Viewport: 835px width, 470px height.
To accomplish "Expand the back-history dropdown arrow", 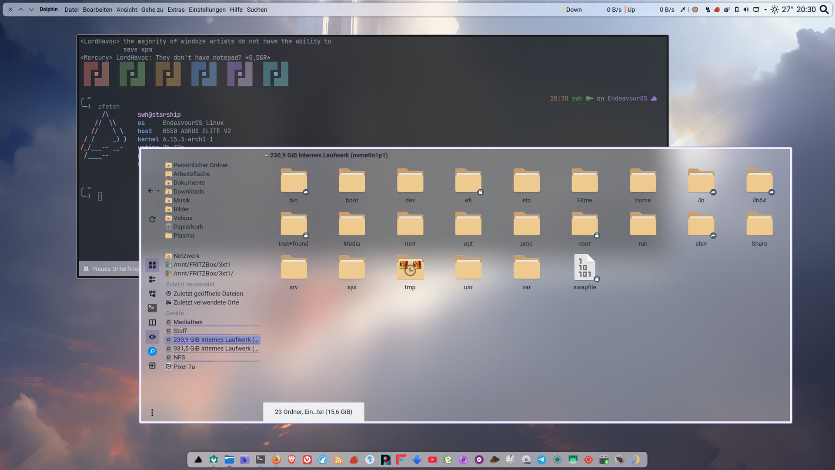I will [x=158, y=191].
